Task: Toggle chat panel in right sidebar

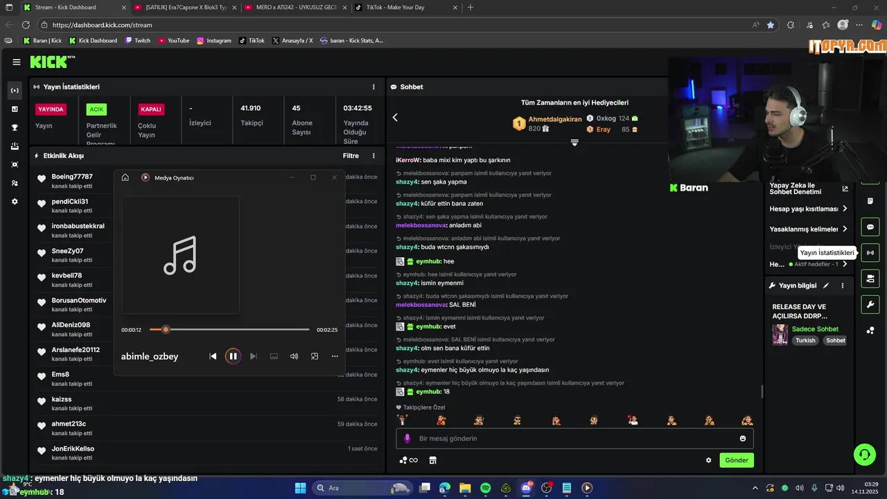Action: click(x=870, y=227)
